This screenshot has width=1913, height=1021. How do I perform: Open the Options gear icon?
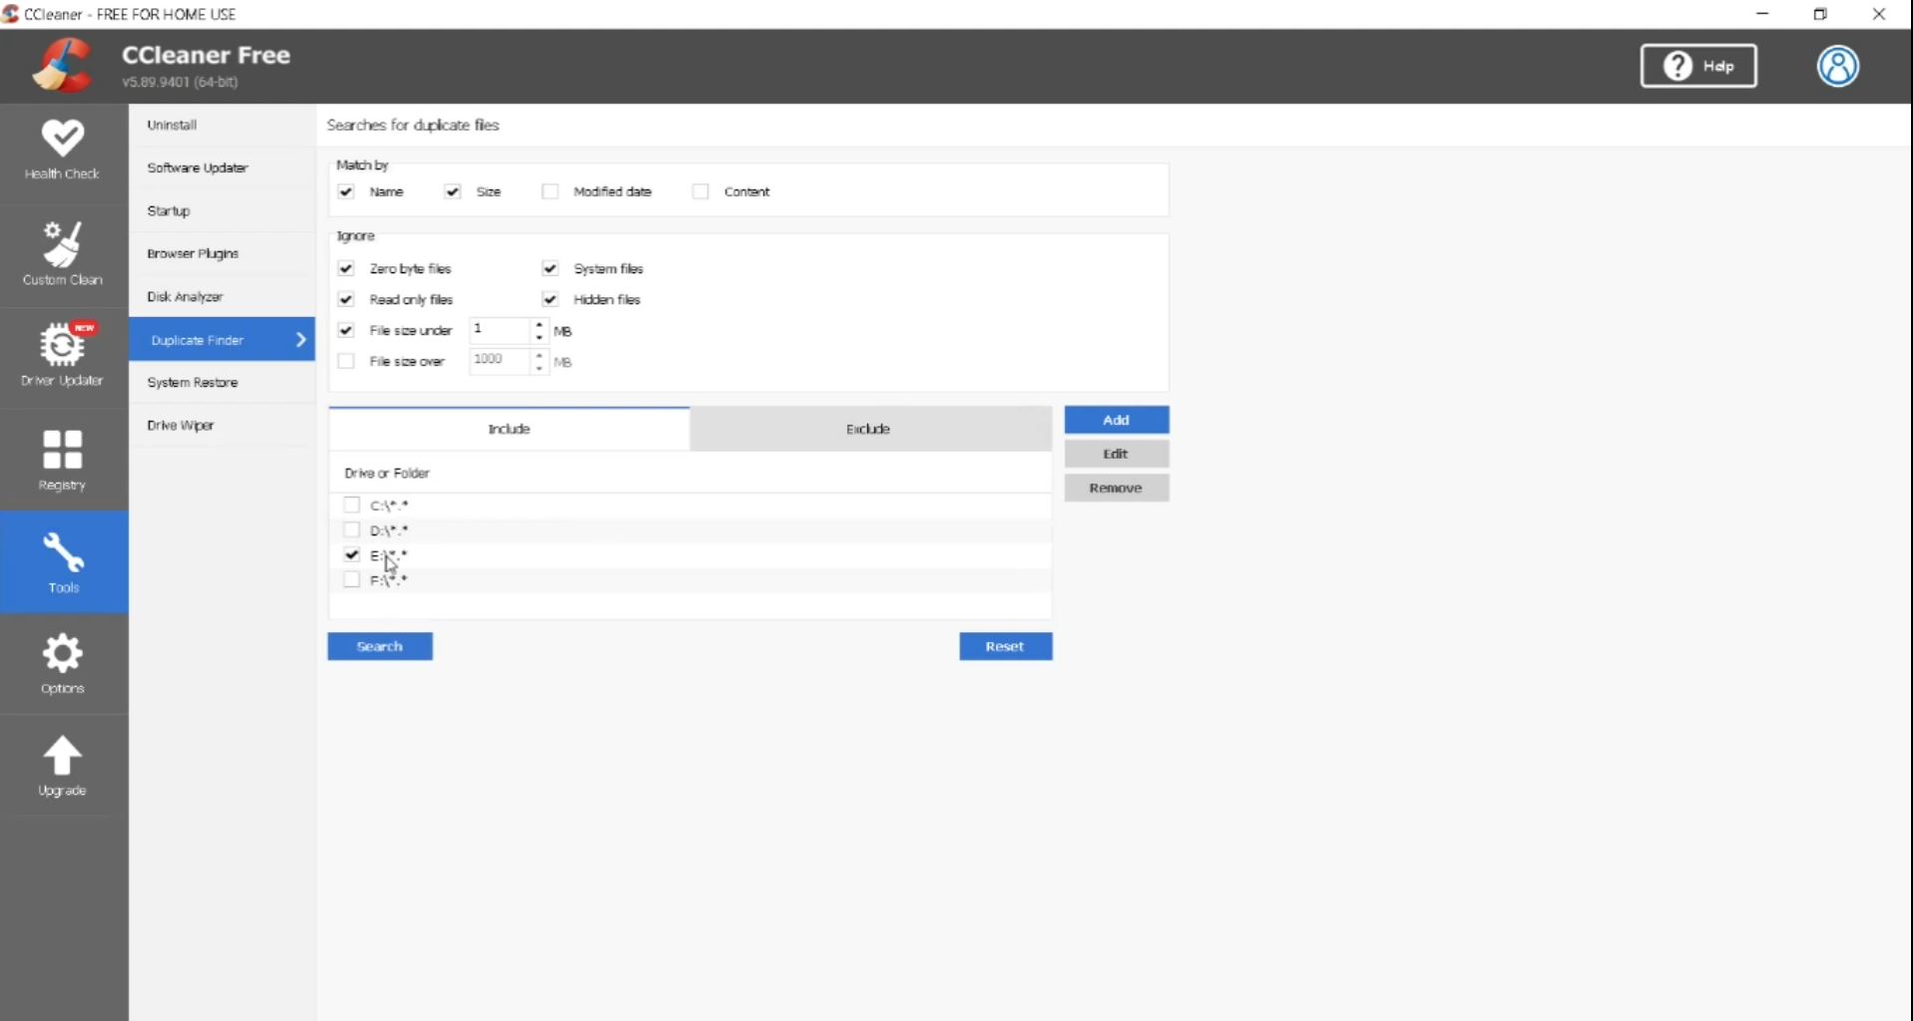tap(62, 654)
